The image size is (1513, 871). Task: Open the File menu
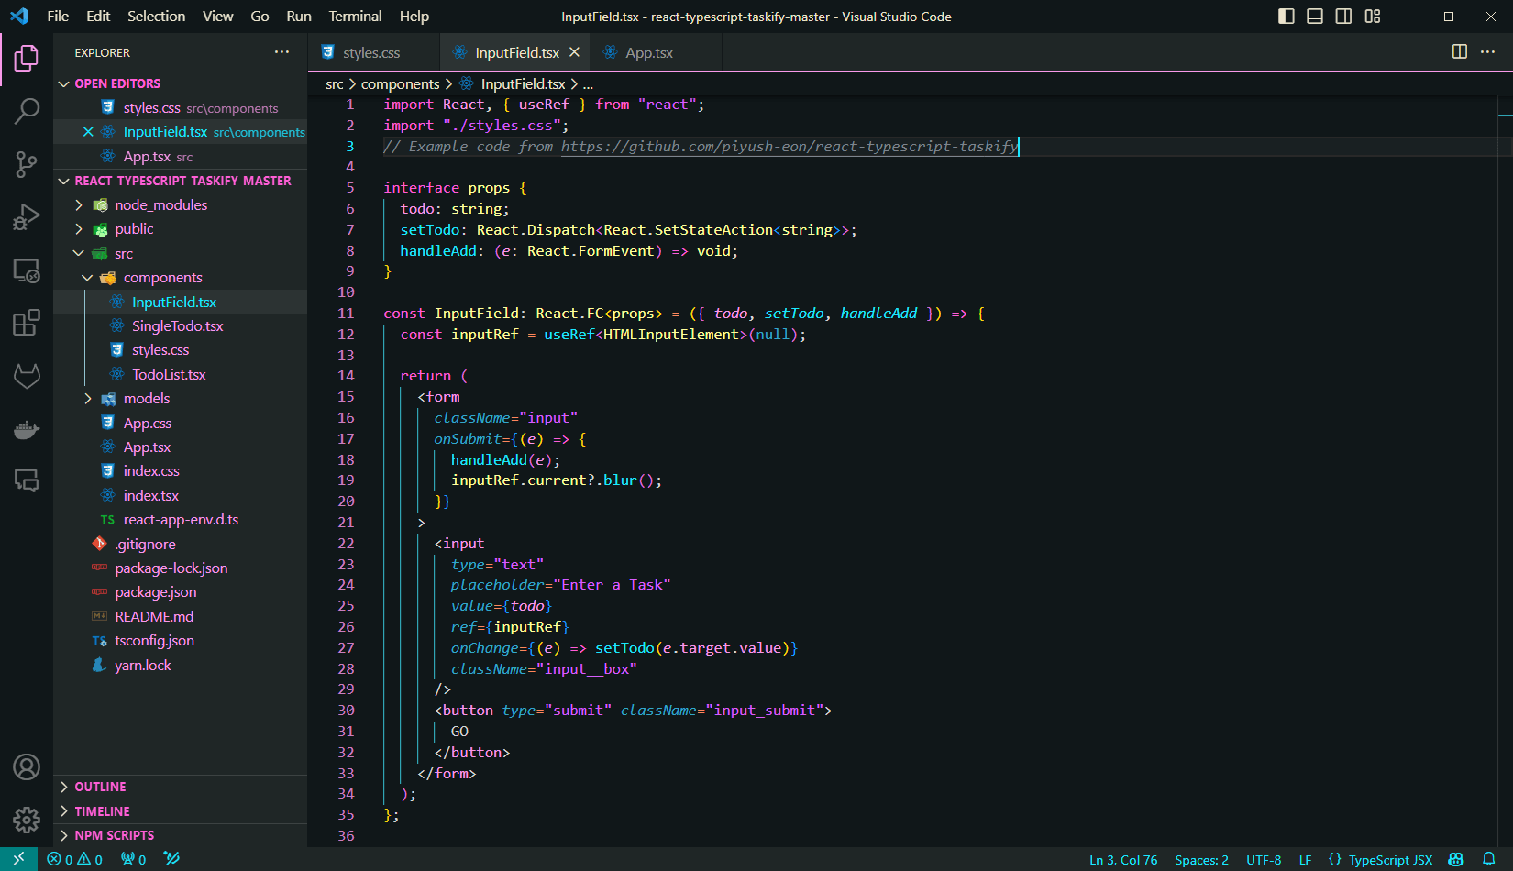tap(58, 17)
